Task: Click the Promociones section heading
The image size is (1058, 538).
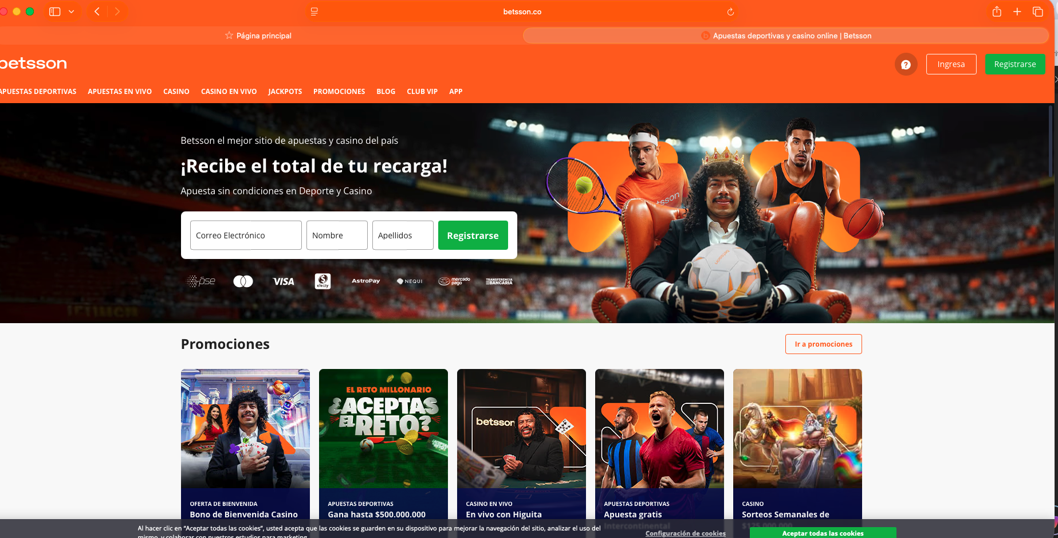Action: 225,344
